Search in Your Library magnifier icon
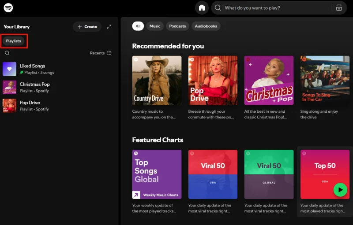 [7, 53]
